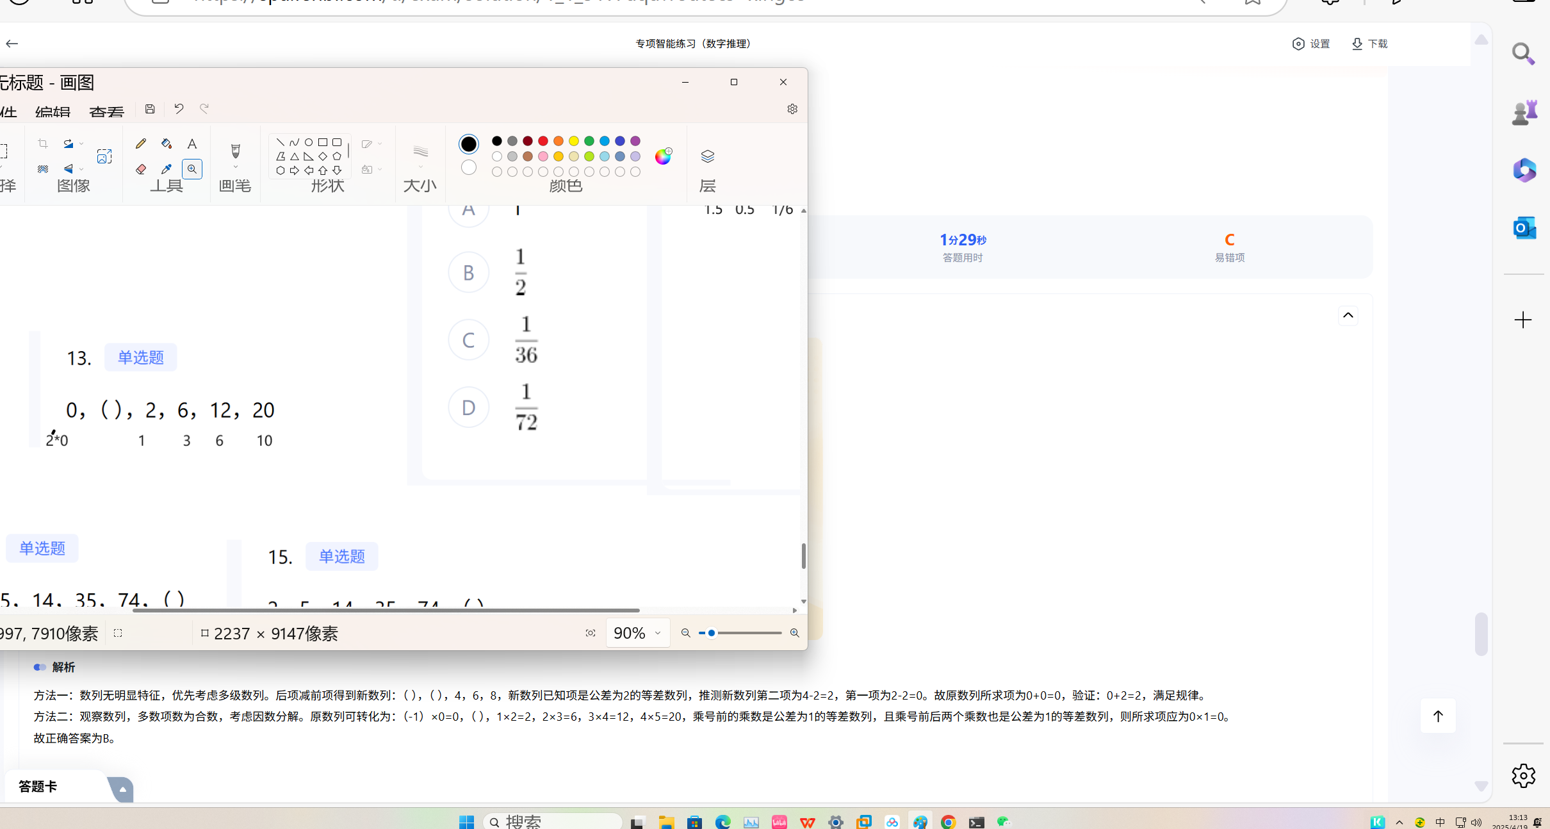Select the Fill bucket tool
Image resolution: width=1550 pixels, height=829 pixels.
(x=167, y=144)
